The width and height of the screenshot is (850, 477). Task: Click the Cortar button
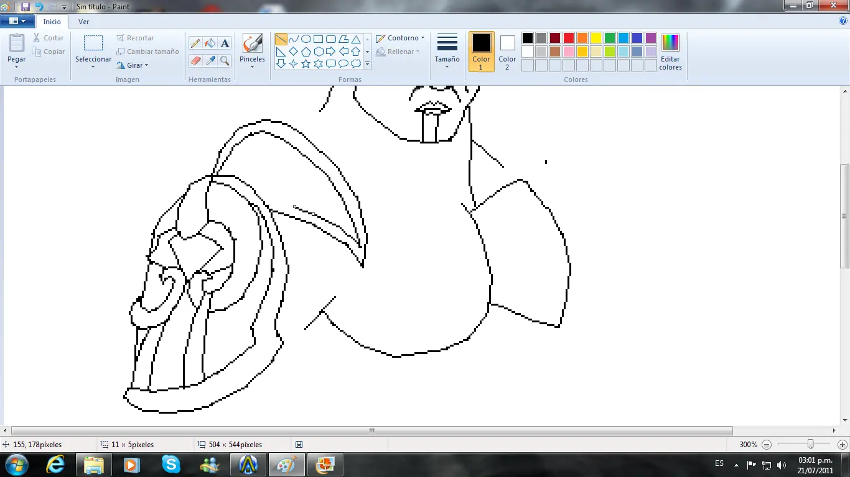click(49, 38)
